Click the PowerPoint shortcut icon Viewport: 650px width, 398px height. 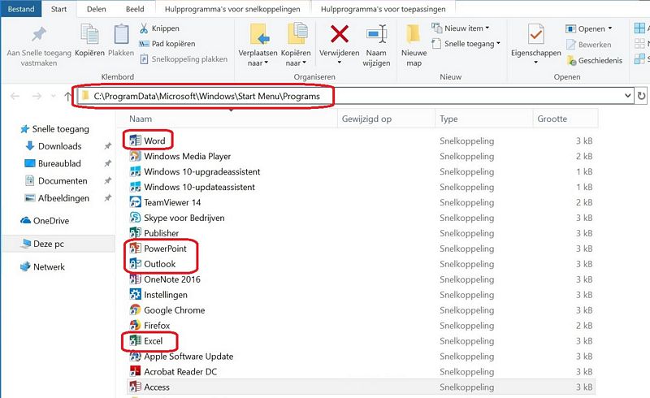[x=135, y=249]
